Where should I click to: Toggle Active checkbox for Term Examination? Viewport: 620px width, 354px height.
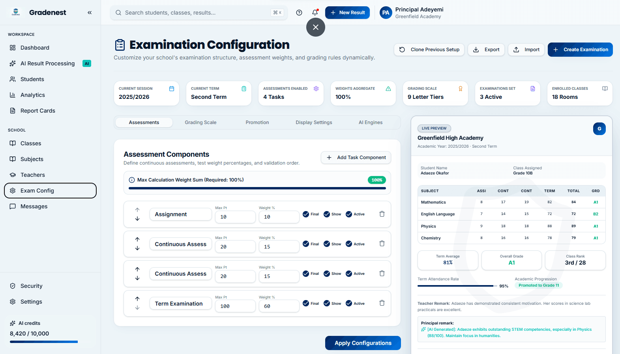pos(349,303)
